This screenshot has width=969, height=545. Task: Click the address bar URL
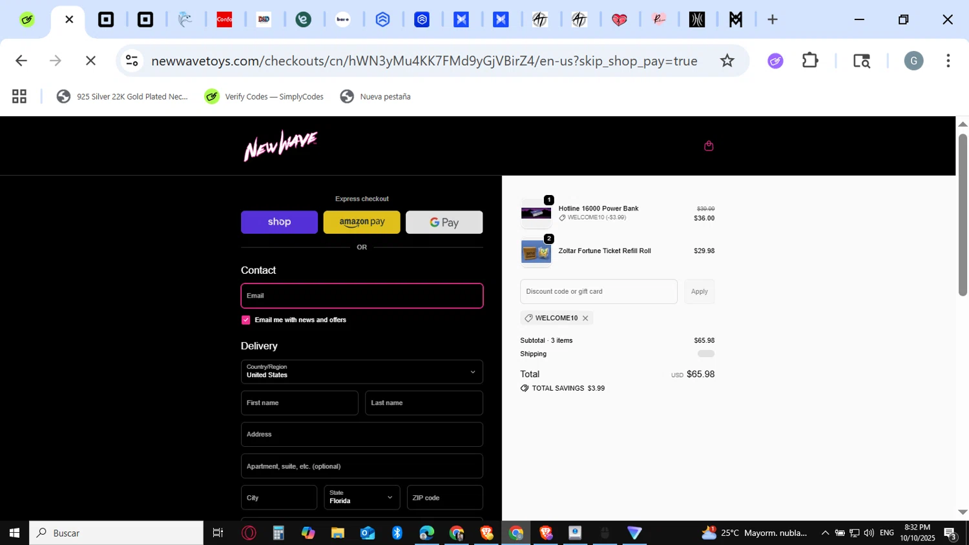click(424, 61)
